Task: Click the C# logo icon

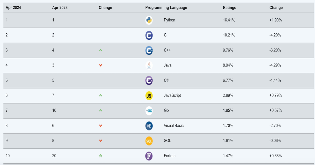Action: point(149,80)
